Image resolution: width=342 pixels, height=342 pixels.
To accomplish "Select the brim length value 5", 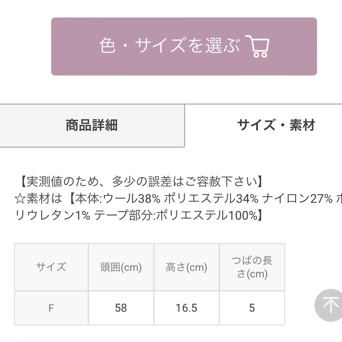I will pyautogui.click(x=252, y=308).
